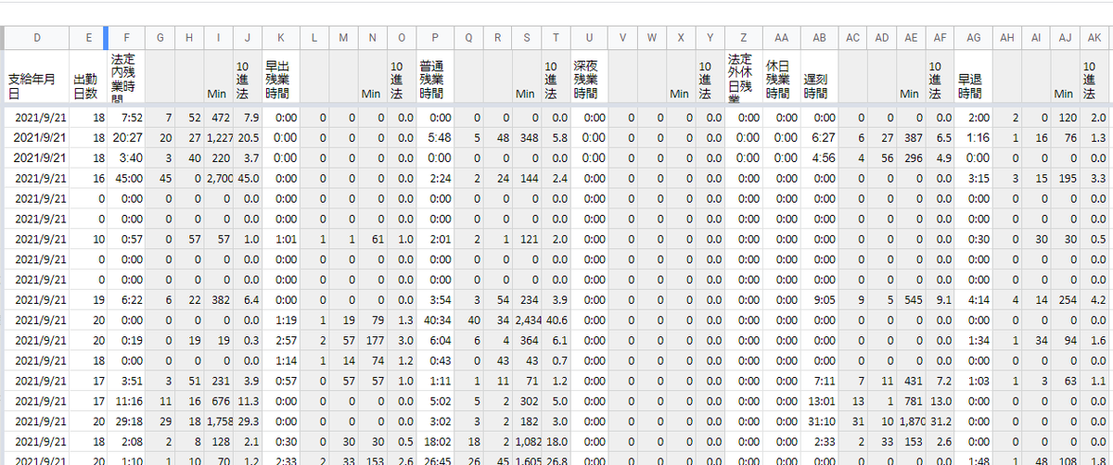Click the 遅刻時間 header cell
The height and width of the screenshot is (465, 1113).
(820, 79)
